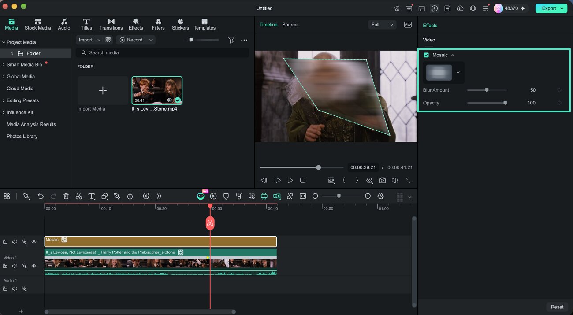The width and height of the screenshot is (573, 315).
Task: Mute the Audio 1 track
Action: point(15,289)
